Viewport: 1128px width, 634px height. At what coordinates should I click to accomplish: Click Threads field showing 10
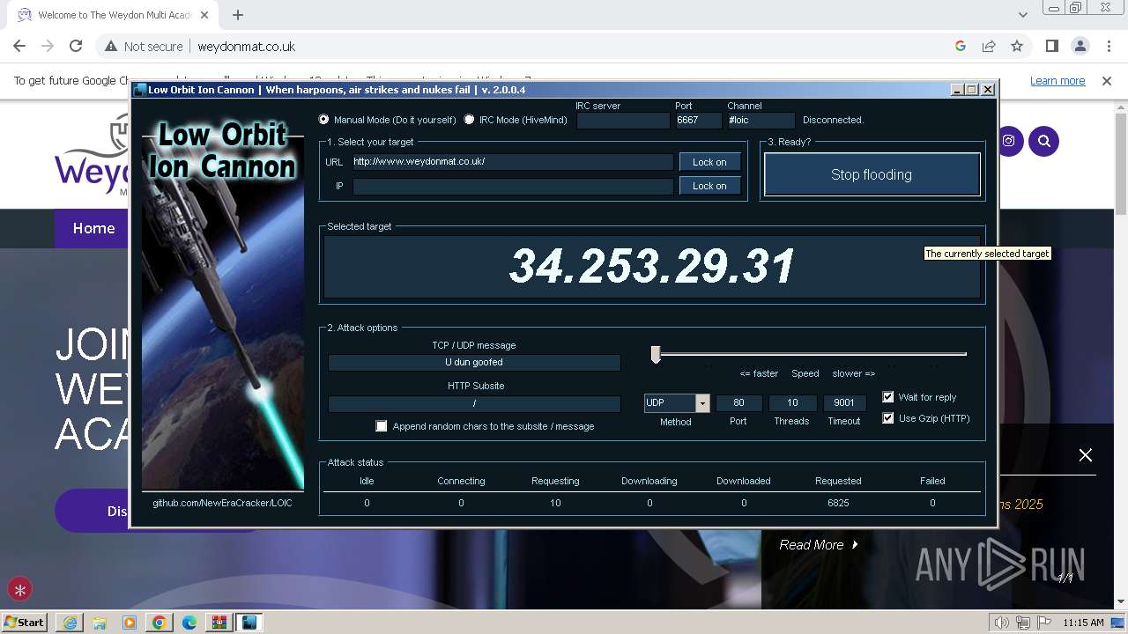pos(792,403)
